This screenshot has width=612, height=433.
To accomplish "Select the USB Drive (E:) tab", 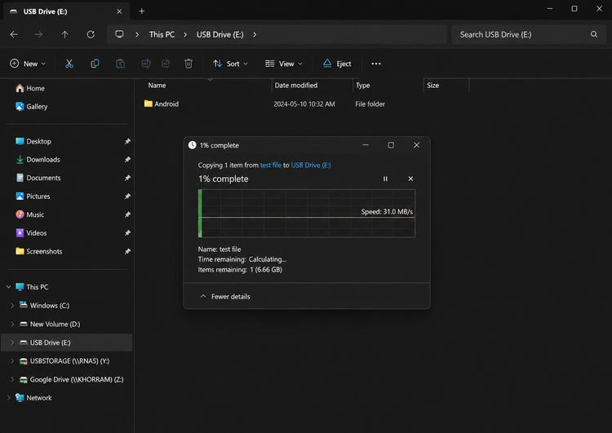I will click(66, 11).
